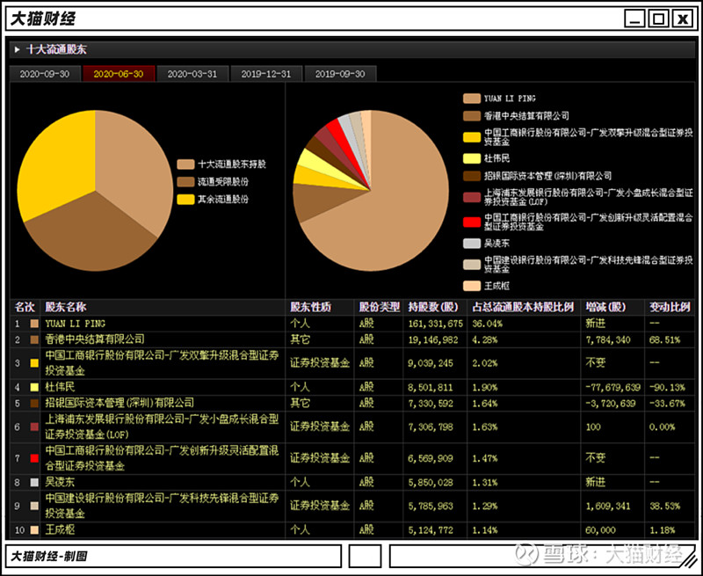Click the 杜伟民 legend swatch

(x=472, y=158)
